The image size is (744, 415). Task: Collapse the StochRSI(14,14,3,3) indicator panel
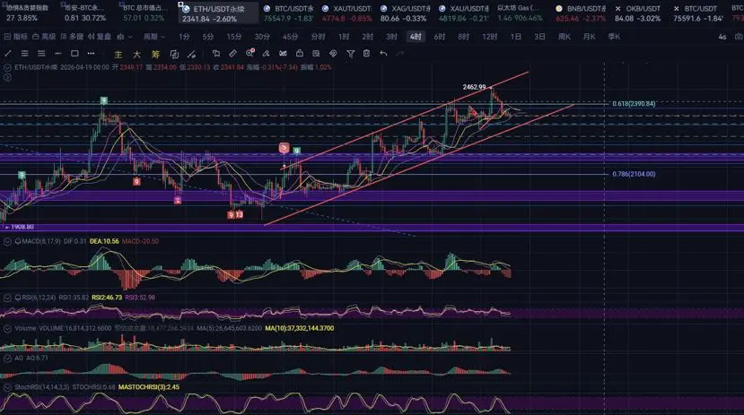click(7, 387)
